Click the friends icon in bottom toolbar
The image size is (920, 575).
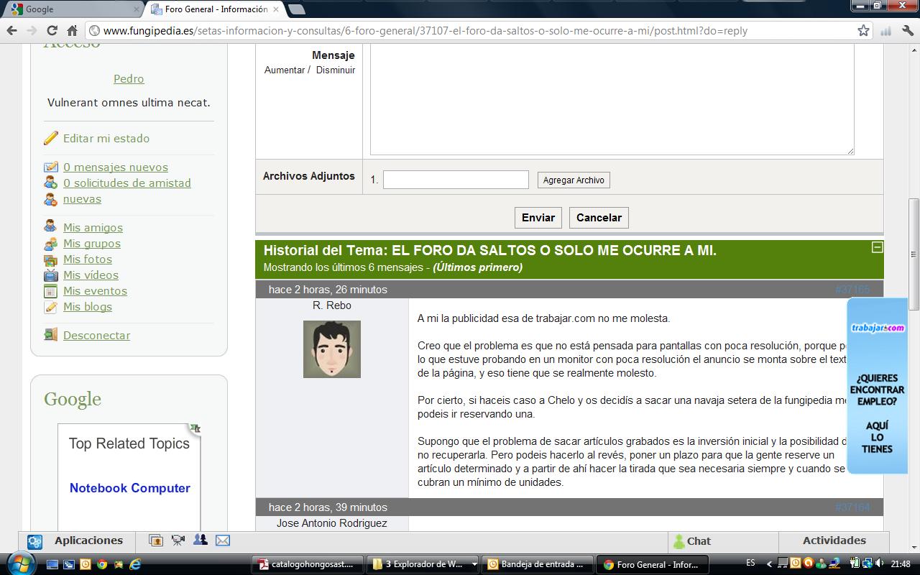(x=200, y=540)
